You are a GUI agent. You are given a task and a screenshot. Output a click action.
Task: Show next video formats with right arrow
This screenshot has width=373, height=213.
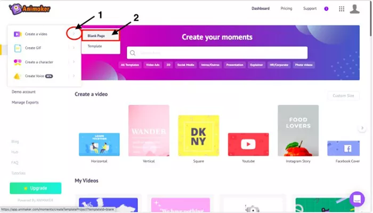point(362,128)
